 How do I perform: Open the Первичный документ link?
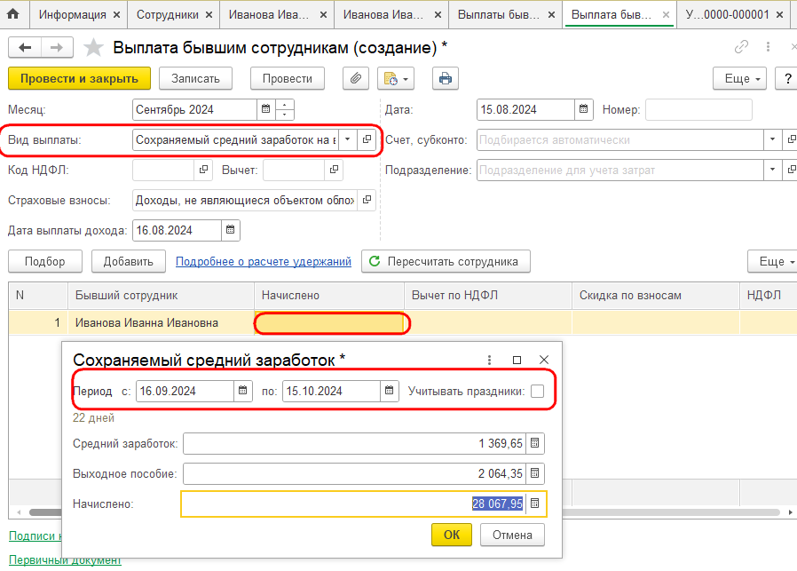point(65,559)
